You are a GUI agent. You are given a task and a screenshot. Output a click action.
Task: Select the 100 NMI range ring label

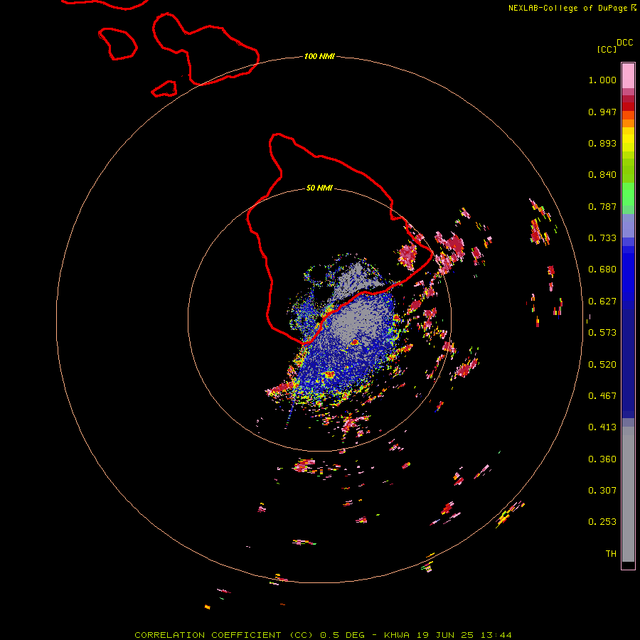[x=319, y=56]
